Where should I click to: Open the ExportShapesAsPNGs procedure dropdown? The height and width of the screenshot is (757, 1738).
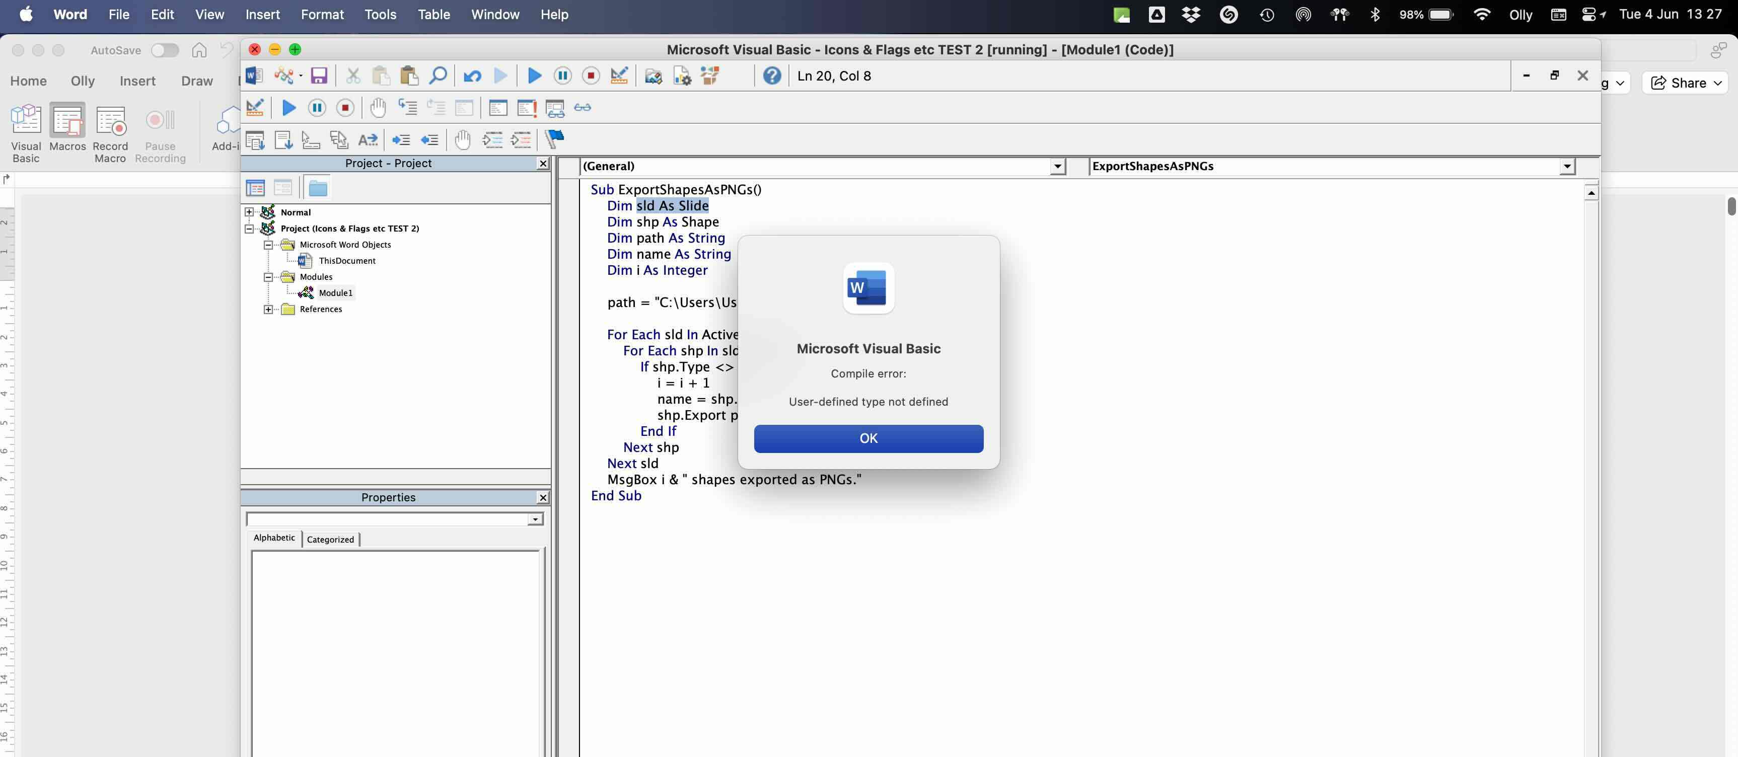point(1567,167)
